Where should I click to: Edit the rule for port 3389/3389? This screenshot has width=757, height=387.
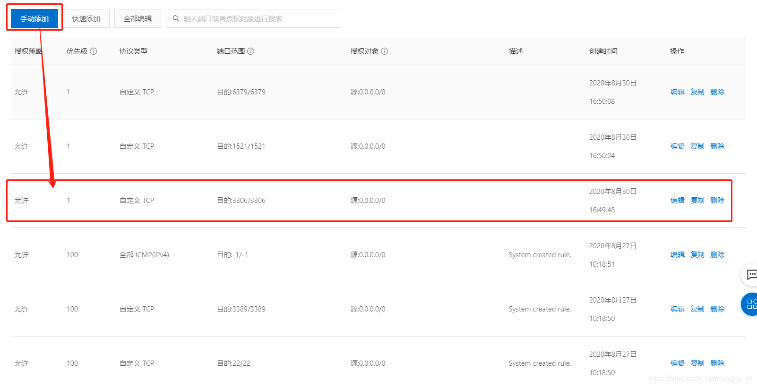[678, 309]
